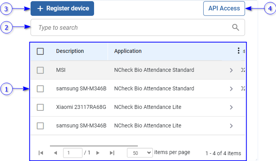The height and width of the screenshot is (161, 276).
Task: Check the box for the MSI device
Action: pos(40,70)
